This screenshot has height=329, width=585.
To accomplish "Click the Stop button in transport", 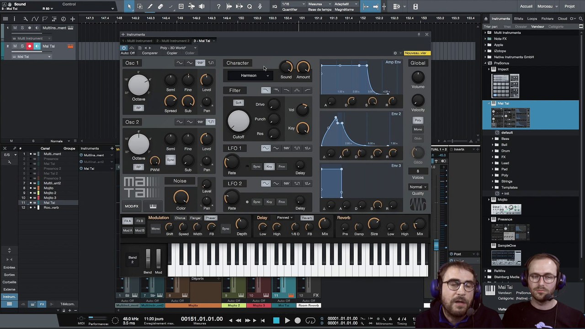I will point(276,321).
